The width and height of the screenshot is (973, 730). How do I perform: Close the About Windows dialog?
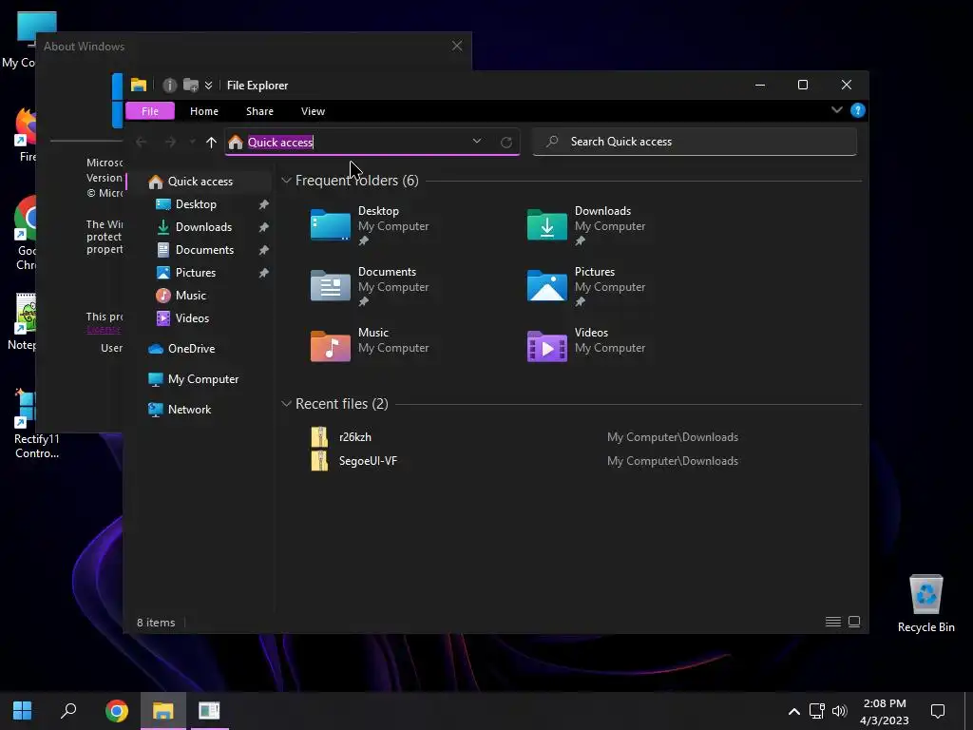point(457,46)
